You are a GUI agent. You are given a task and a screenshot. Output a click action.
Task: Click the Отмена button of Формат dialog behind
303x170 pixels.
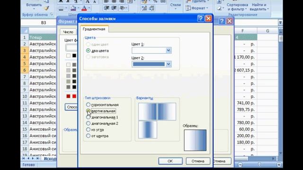(x=222, y=161)
